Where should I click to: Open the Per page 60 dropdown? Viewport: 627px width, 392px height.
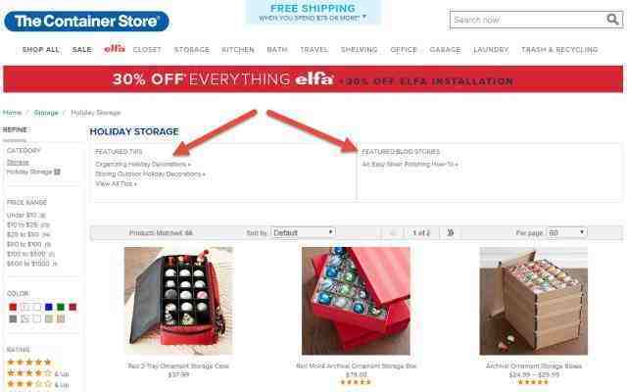(x=567, y=232)
